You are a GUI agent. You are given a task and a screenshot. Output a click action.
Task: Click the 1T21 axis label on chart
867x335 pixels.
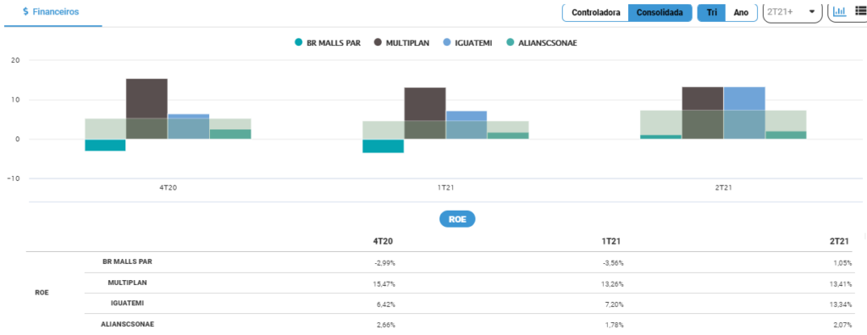tap(445, 188)
